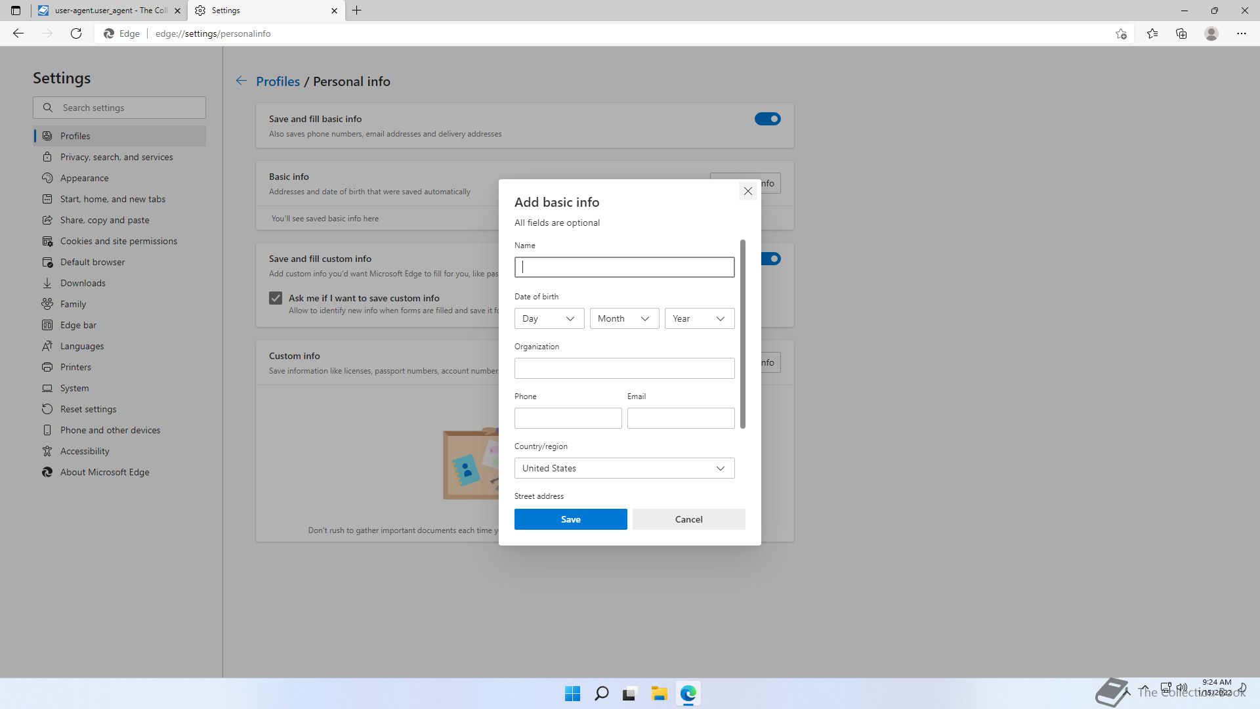This screenshot has width=1260, height=709.
Task: Uncheck Ask me to save custom info
Action: [x=276, y=298]
